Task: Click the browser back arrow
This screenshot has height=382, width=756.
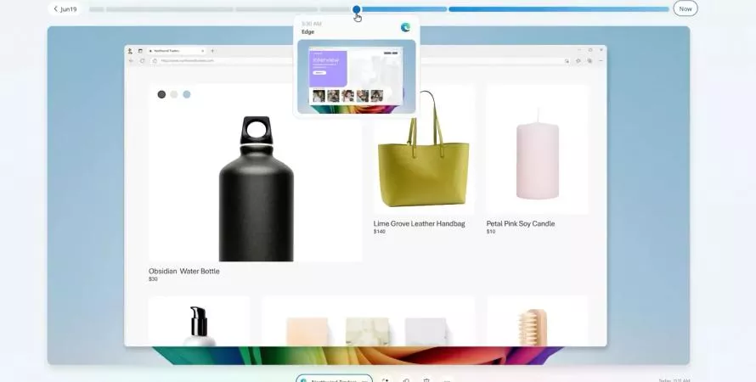Action: [131, 61]
